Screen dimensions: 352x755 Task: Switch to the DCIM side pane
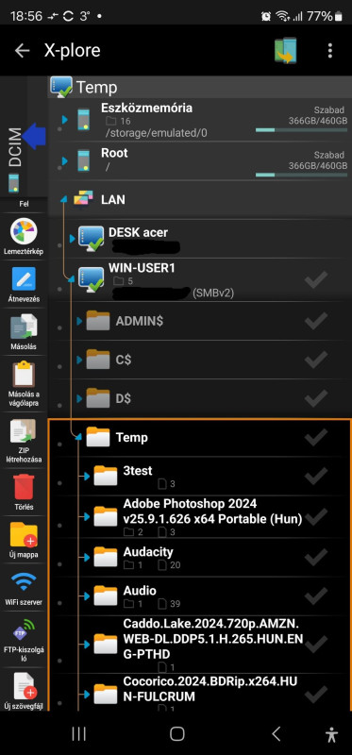(x=15, y=147)
